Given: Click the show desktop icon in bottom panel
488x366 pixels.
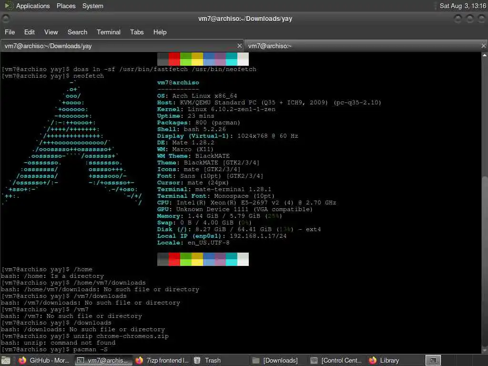Looking at the screenshot, I should (6, 360).
